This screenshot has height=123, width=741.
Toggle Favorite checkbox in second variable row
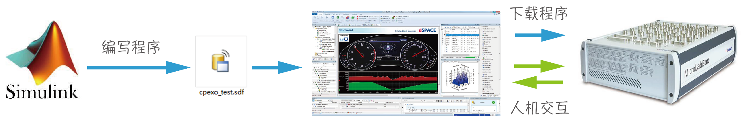click(343, 106)
